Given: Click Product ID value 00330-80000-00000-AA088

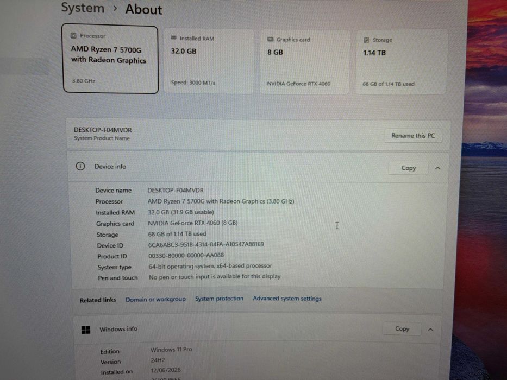Looking at the screenshot, I should [x=186, y=256].
